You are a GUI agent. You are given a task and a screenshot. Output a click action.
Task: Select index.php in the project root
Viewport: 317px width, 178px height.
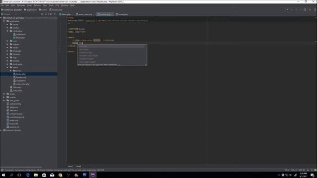click(14, 121)
